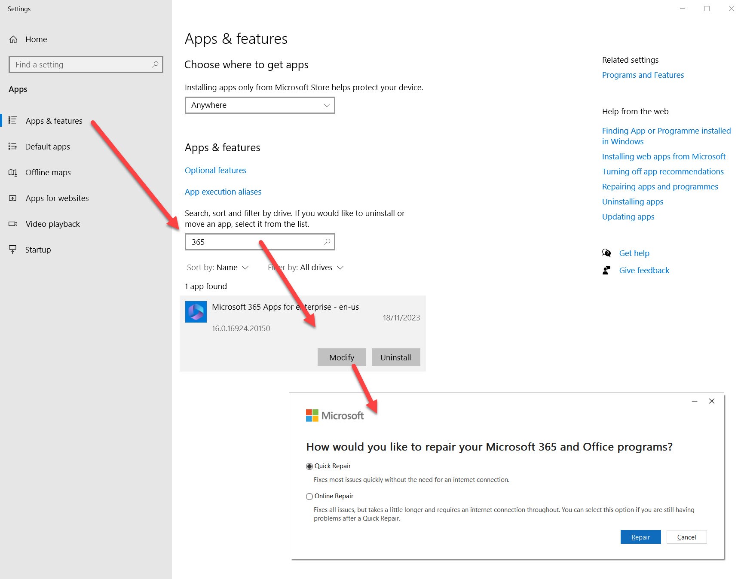The height and width of the screenshot is (579, 744).
Task: Open Apps for websites section
Action: pyautogui.click(x=57, y=198)
